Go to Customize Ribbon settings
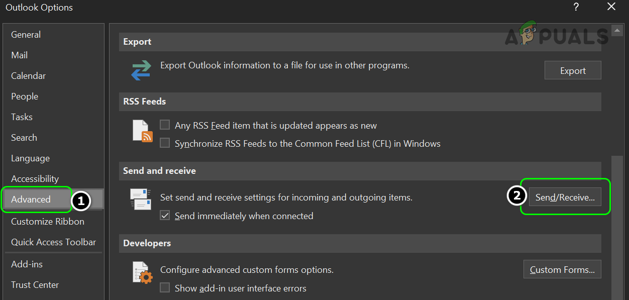 click(48, 222)
